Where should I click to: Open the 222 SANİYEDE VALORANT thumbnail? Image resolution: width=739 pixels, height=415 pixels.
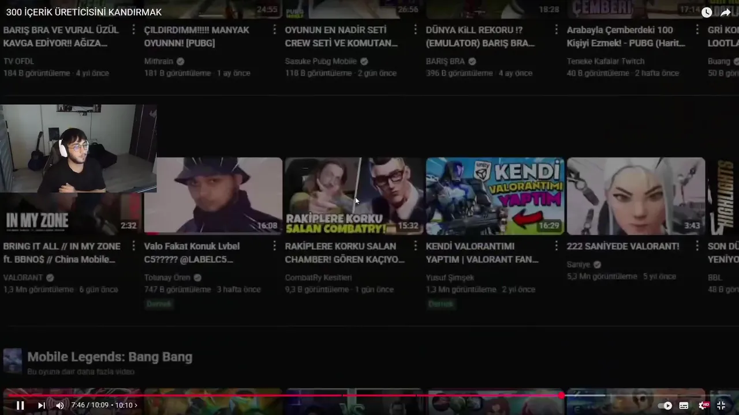[x=636, y=196]
